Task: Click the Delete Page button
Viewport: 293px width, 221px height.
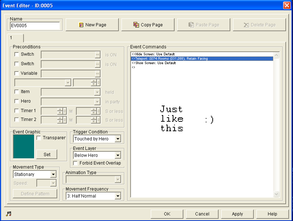Action: point(259,25)
